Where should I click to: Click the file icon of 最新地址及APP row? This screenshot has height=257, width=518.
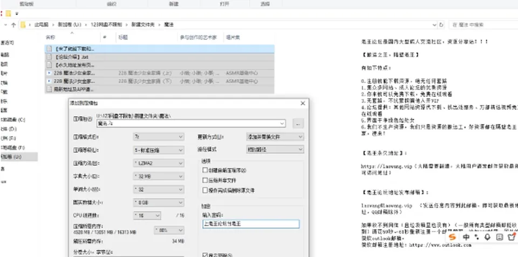49,89
